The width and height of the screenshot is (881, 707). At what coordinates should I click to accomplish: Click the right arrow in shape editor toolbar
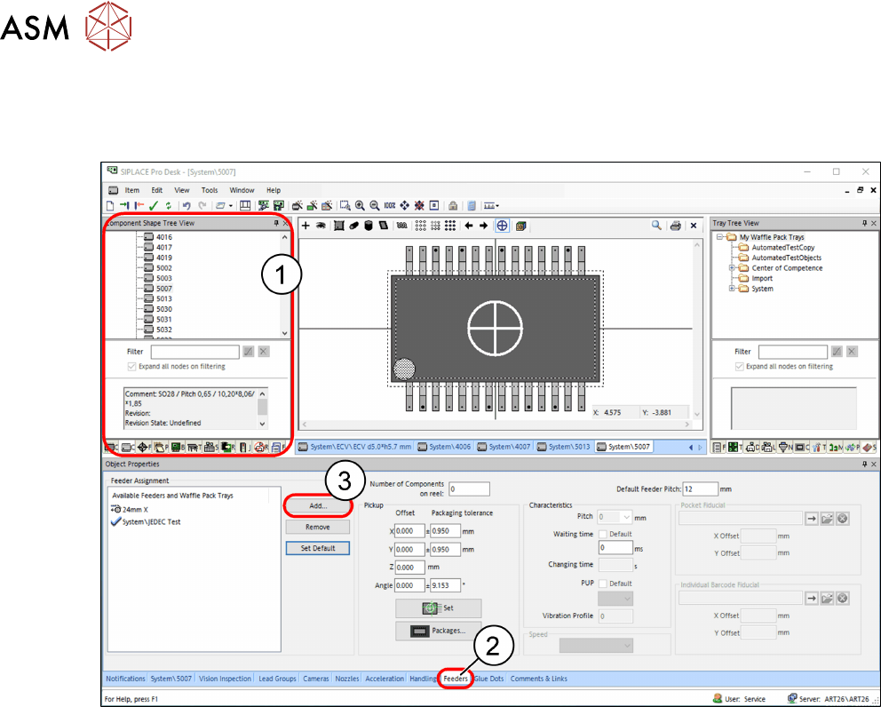pos(483,226)
